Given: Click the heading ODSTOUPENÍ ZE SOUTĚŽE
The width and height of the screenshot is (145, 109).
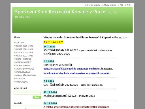Looking at the screenshot, I should coord(58,65).
